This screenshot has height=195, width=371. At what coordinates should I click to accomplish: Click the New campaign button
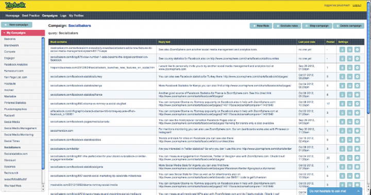point(16,25)
